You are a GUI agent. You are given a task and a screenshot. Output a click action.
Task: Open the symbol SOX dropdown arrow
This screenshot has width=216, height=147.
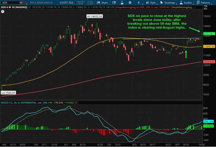[x=21, y=2]
